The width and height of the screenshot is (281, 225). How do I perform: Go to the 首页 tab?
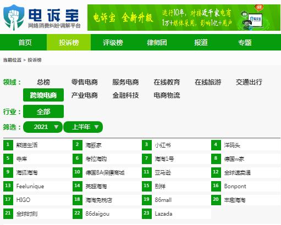point(25,42)
